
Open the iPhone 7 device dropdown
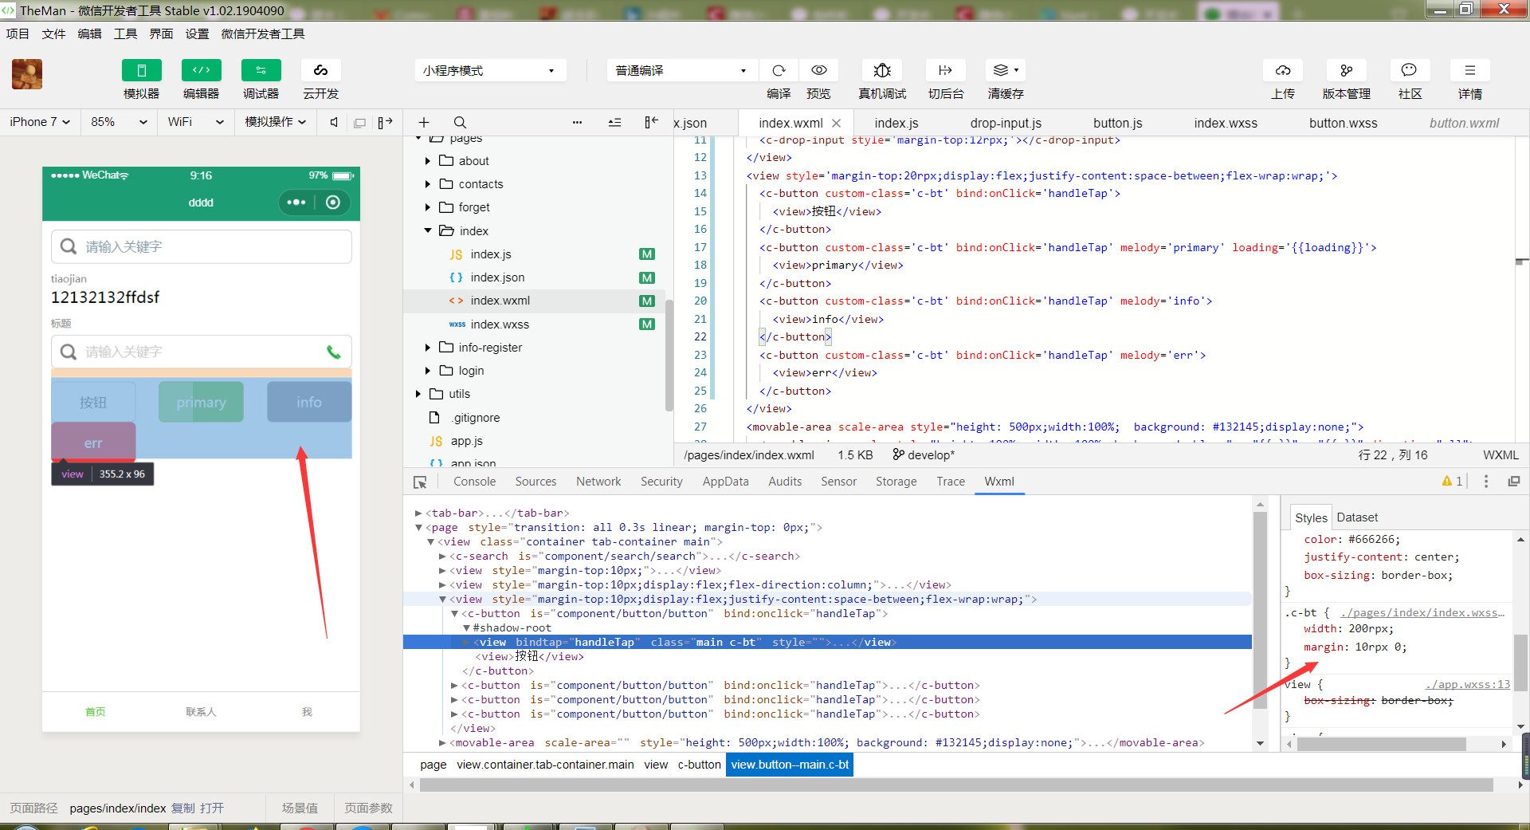point(40,122)
